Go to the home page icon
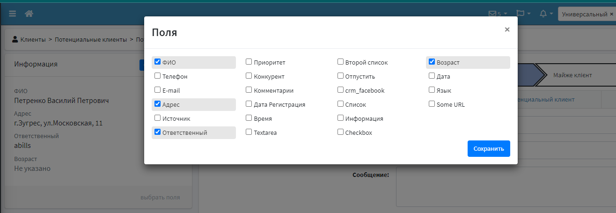The image size is (616, 213). [29, 14]
